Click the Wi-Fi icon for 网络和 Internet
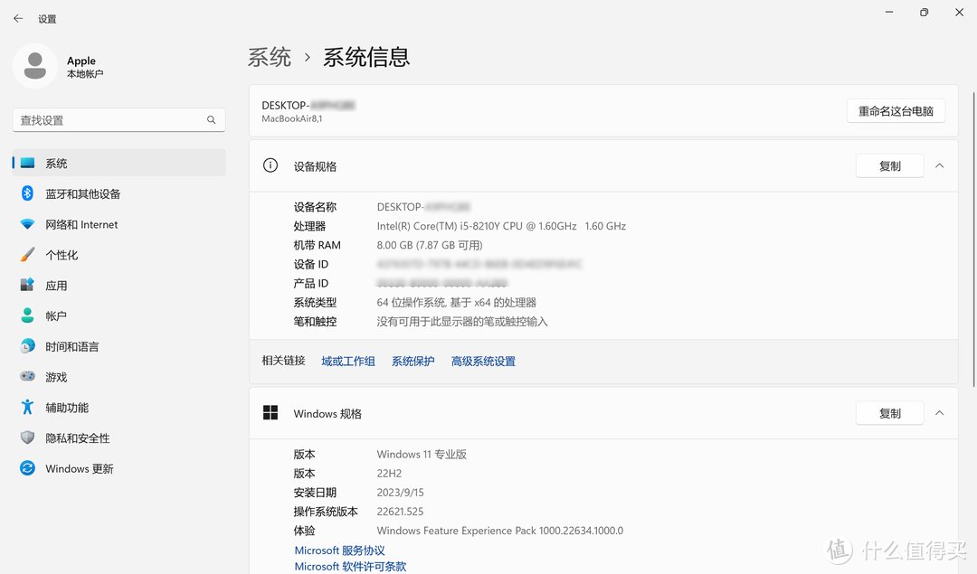Image resolution: width=977 pixels, height=574 pixels. click(x=27, y=224)
